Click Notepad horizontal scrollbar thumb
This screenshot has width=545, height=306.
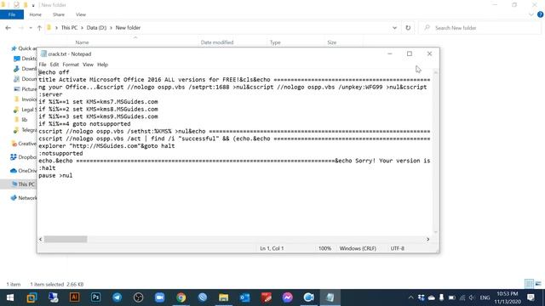66,240
